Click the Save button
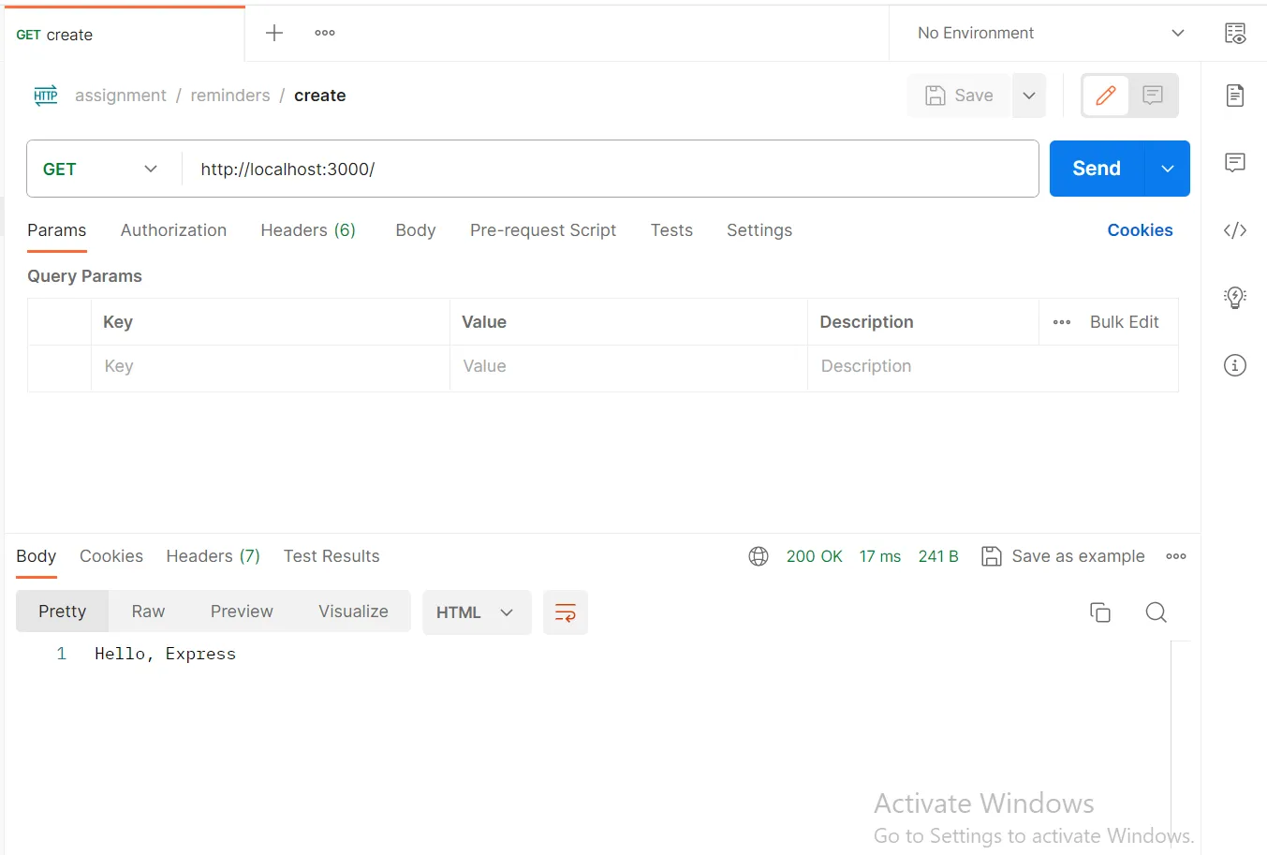Image resolution: width=1267 pixels, height=855 pixels. click(958, 95)
